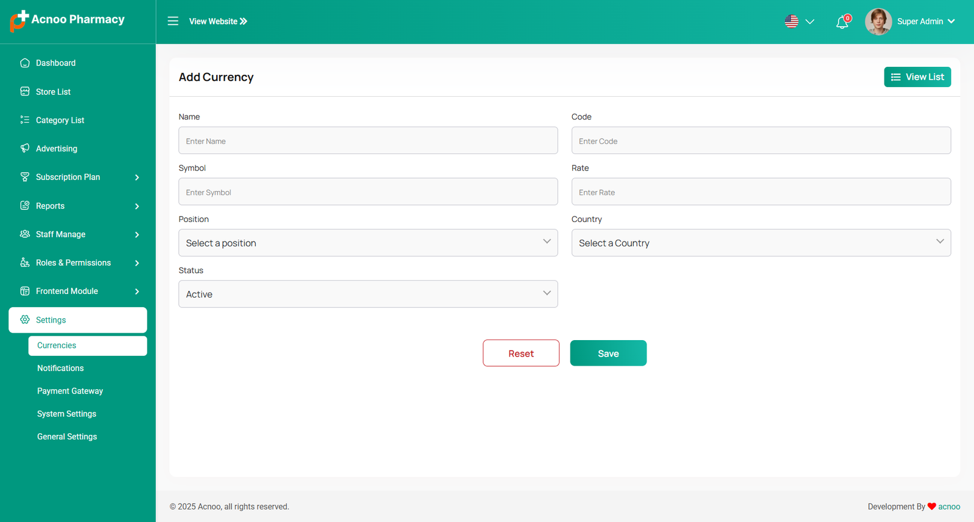Open the language selector dropdown arrow

pos(810,22)
